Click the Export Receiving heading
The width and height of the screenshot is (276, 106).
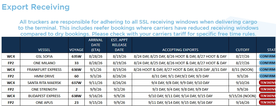tap(36, 7)
